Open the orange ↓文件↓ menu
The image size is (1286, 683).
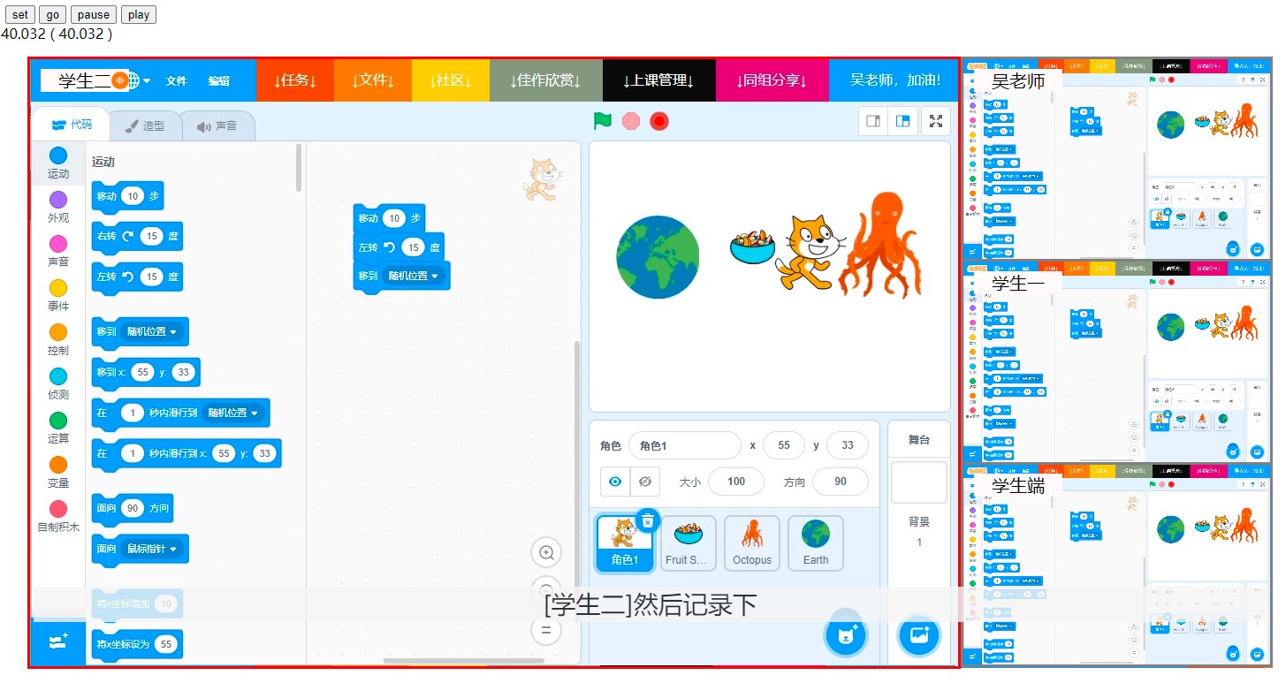pyautogui.click(x=373, y=80)
